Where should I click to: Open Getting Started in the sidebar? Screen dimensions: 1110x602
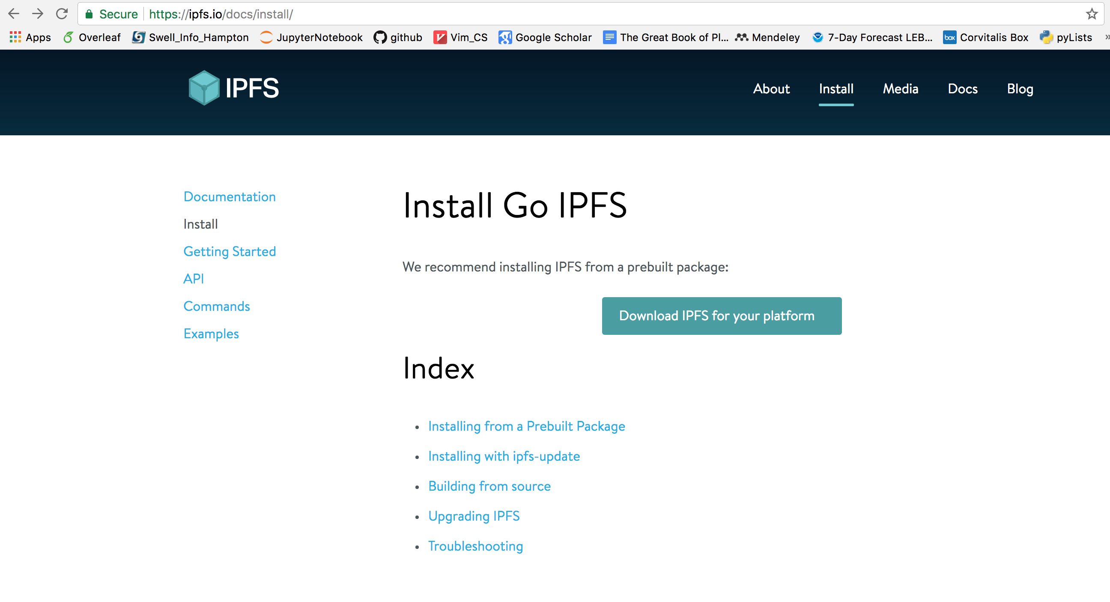point(230,252)
